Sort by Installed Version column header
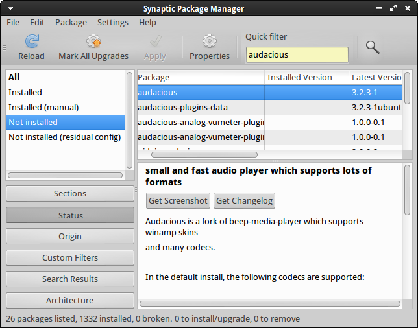418x328 pixels. 306,78
